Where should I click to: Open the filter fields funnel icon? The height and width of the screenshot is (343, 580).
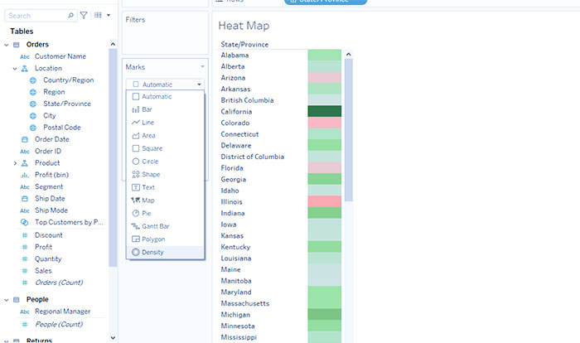pos(84,15)
